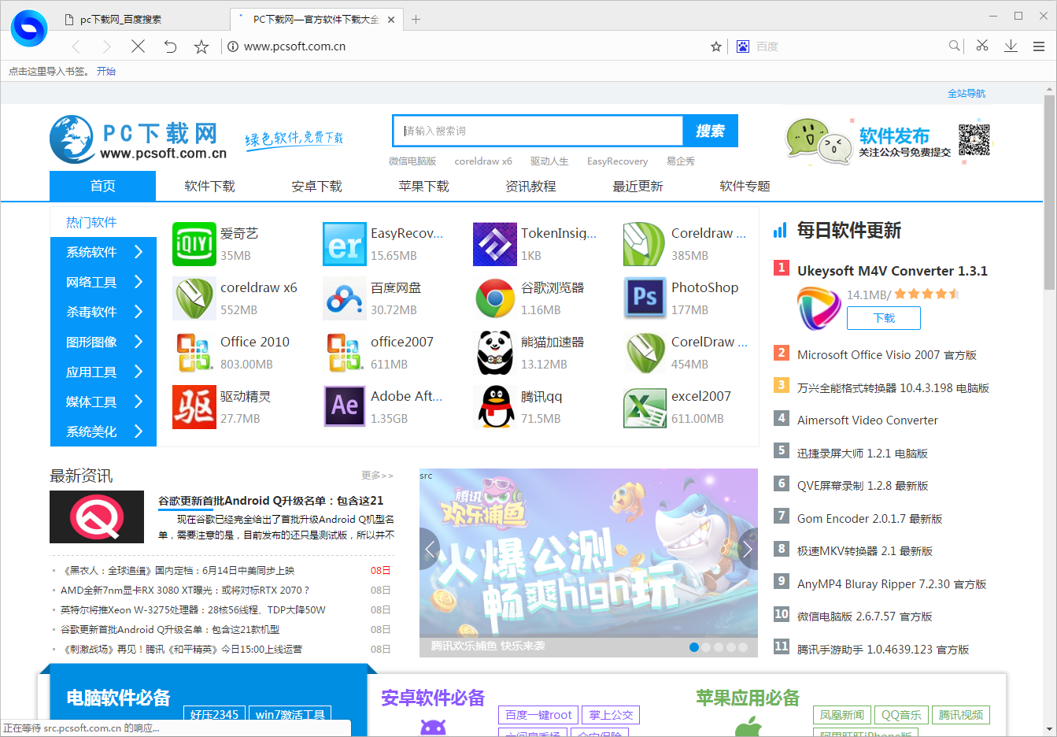Screen dimensions: 1057x737
Task: Click the 熊猫加速器 panda icon
Action: [495, 353]
